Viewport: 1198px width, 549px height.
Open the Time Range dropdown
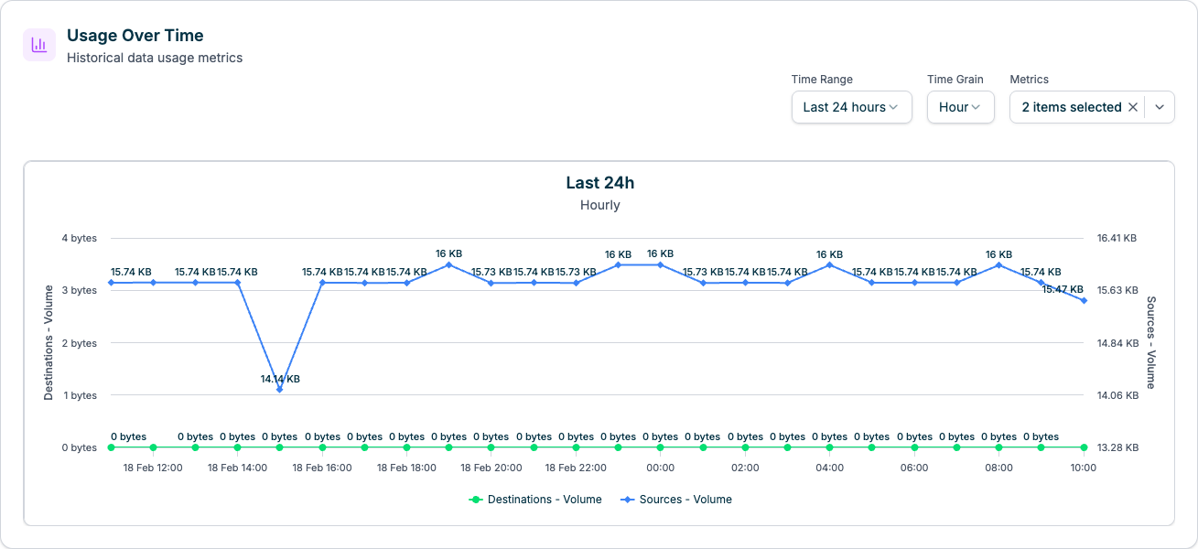(x=850, y=107)
